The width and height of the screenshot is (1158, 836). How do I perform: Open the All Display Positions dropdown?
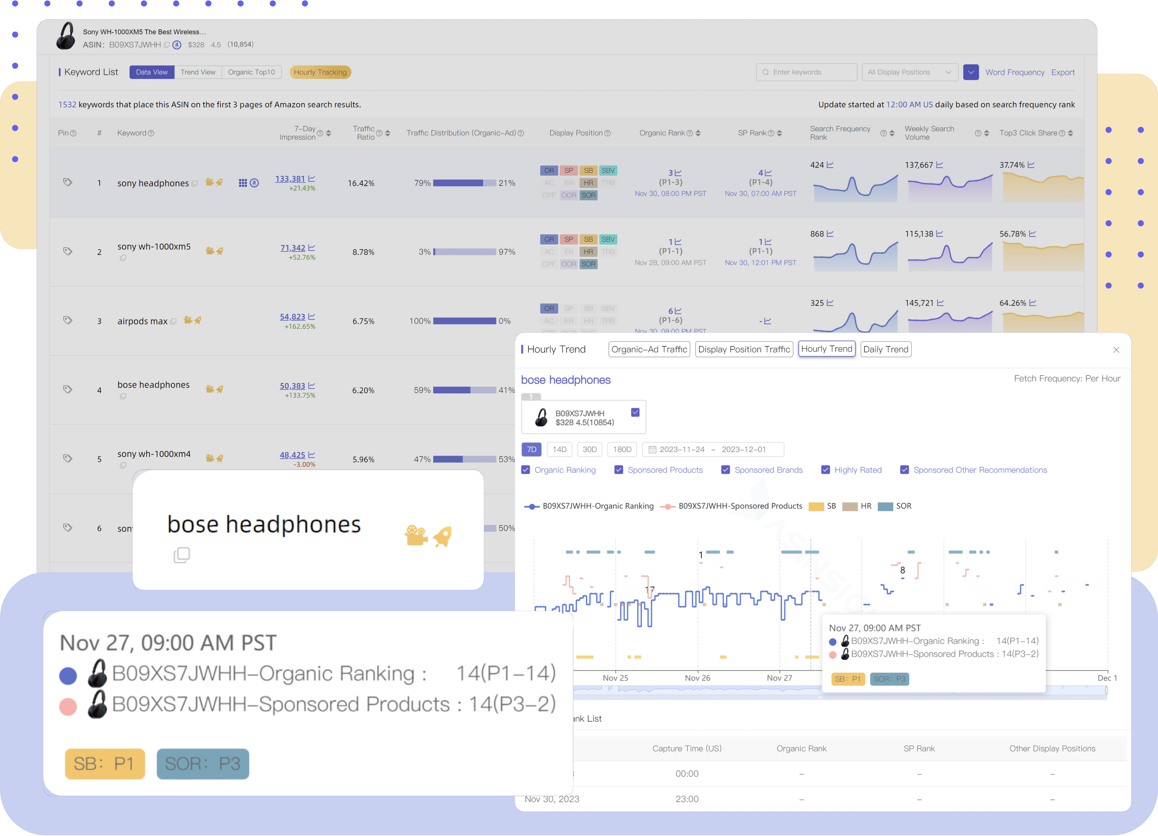[x=910, y=73]
